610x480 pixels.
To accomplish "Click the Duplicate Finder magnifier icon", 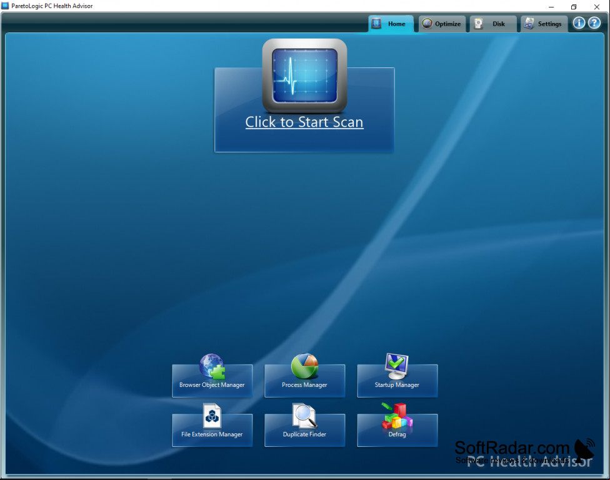I will 304,416.
